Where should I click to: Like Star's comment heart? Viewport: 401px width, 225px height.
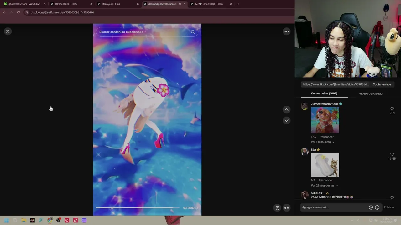pos(392,154)
